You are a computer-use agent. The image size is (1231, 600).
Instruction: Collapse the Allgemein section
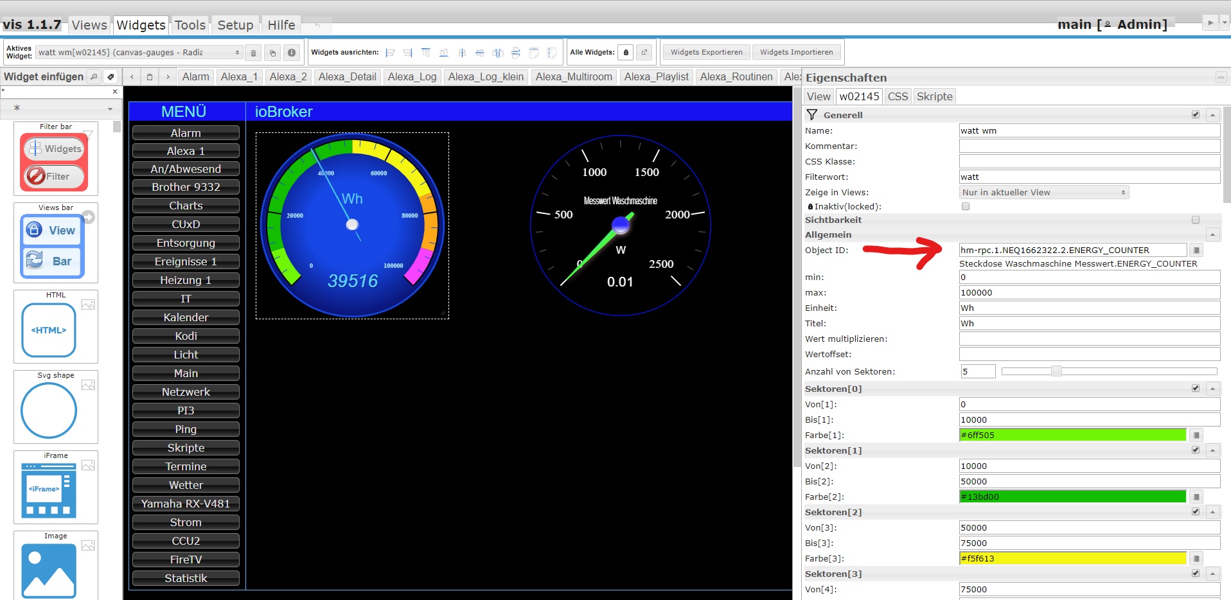click(1212, 235)
